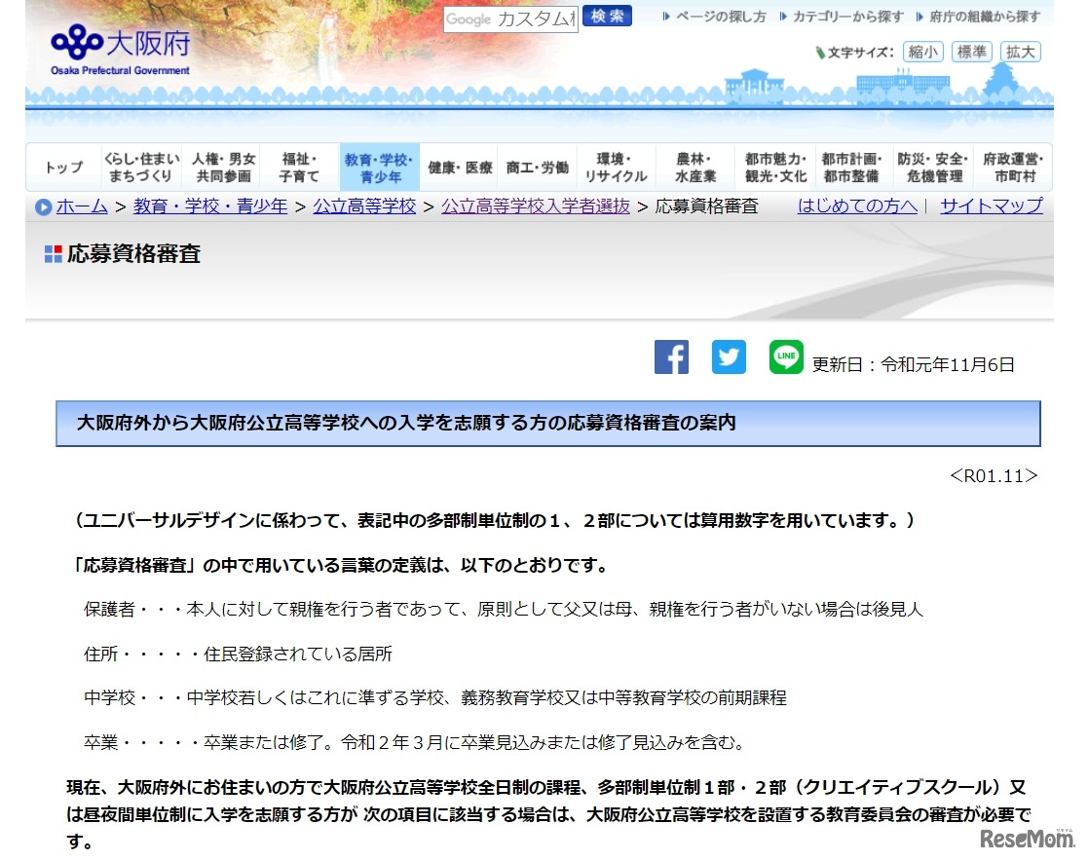Open 環境・リサイクル tab
The height and width of the screenshot is (861, 1088).
click(x=616, y=168)
